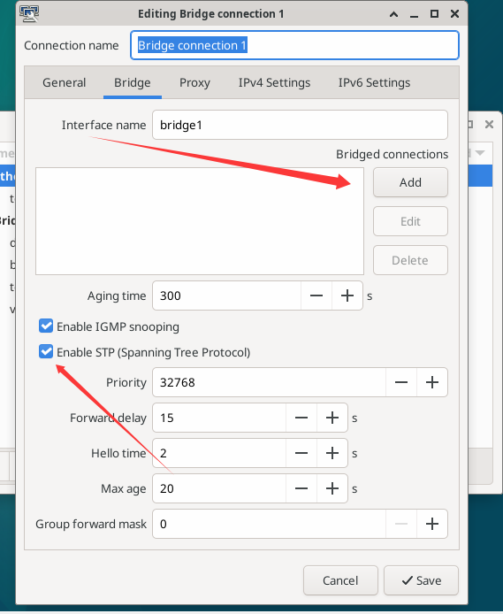Screen dimensions: 503x614
Task: Increase Priority value with plus icon
Action: [431, 382]
